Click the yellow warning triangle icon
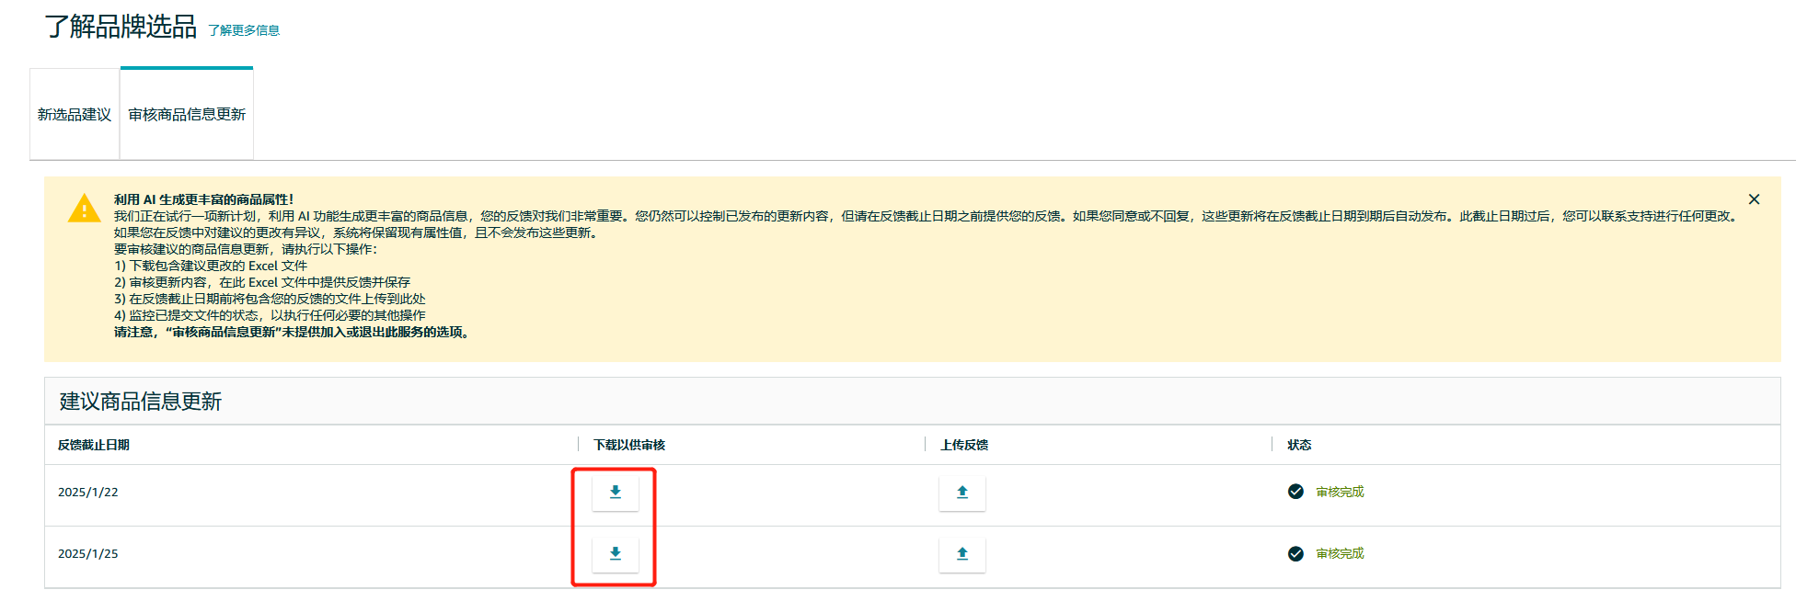 [x=85, y=209]
